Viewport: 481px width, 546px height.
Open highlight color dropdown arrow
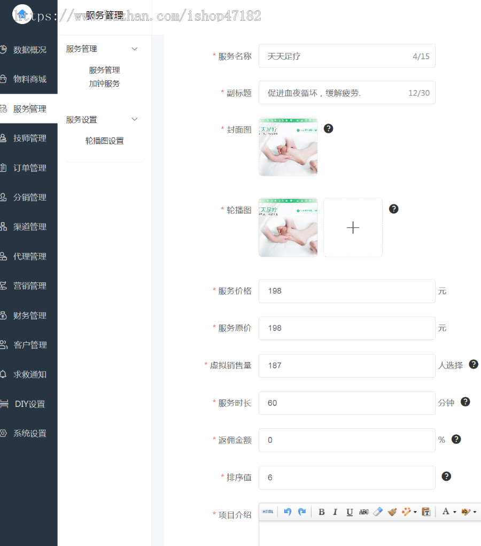click(x=475, y=512)
